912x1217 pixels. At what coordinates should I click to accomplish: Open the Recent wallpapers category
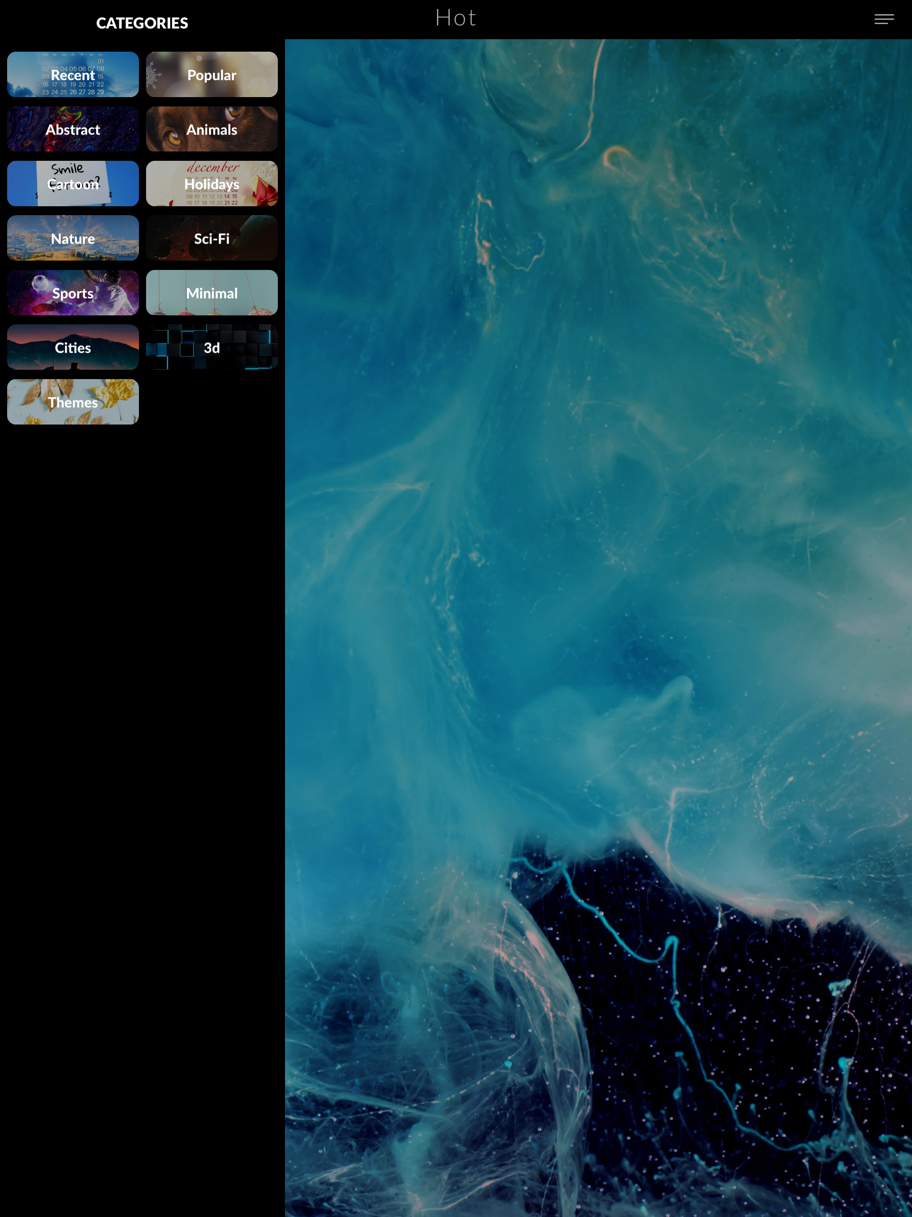(x=73, y=74)
